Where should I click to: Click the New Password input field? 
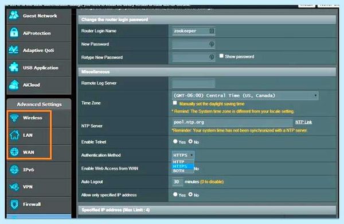(194, 44)
